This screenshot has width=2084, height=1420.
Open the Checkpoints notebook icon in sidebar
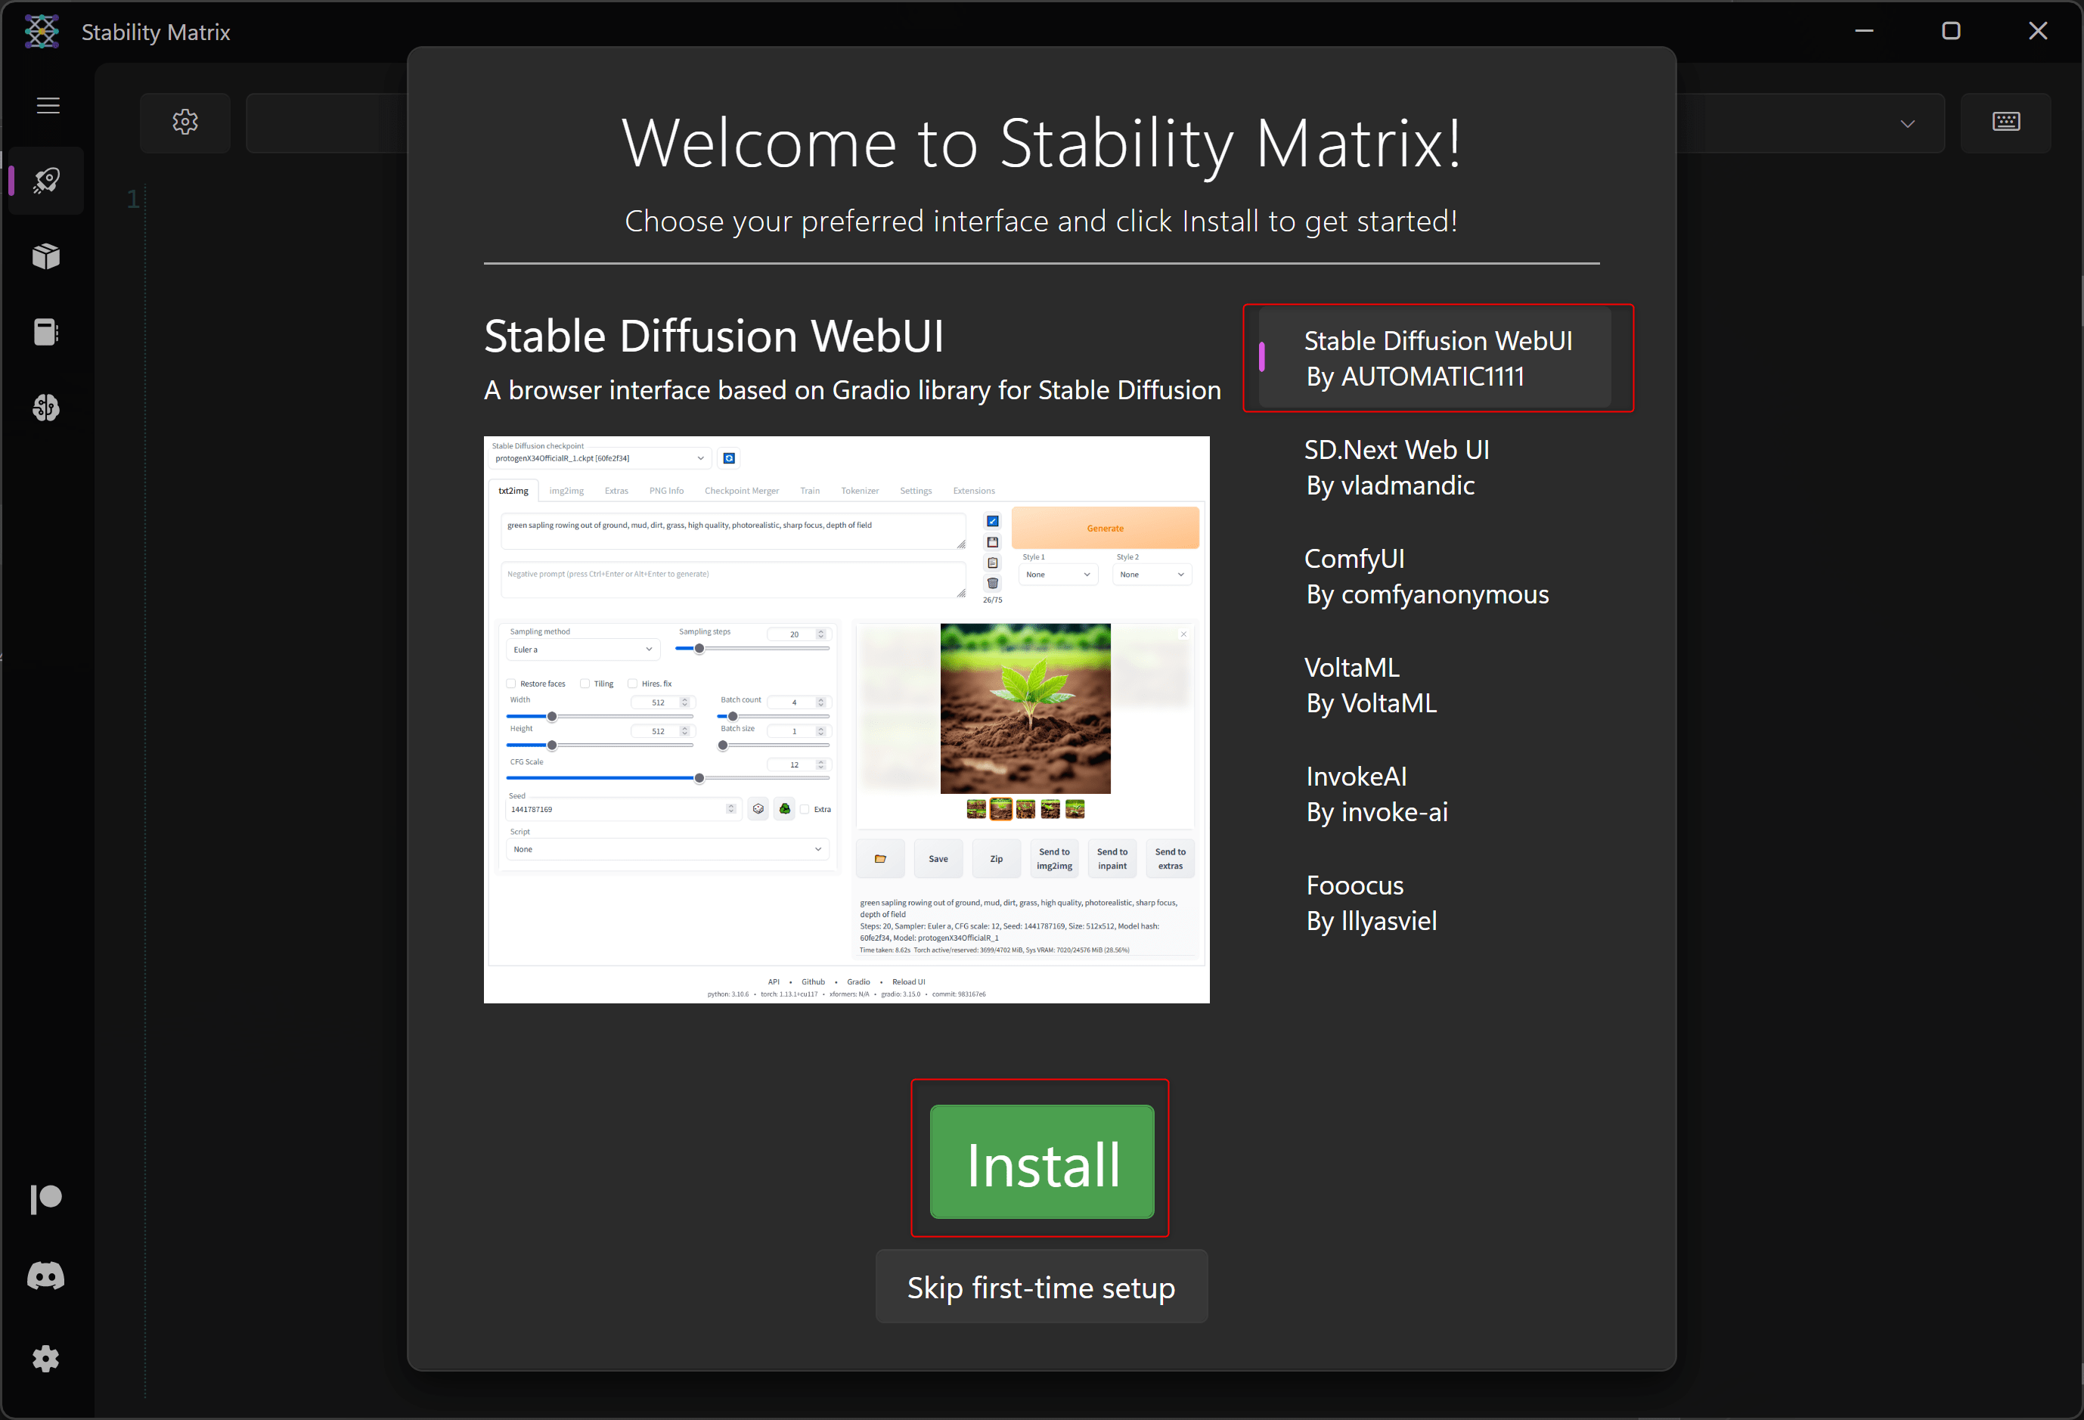click(x=47, y=333)
